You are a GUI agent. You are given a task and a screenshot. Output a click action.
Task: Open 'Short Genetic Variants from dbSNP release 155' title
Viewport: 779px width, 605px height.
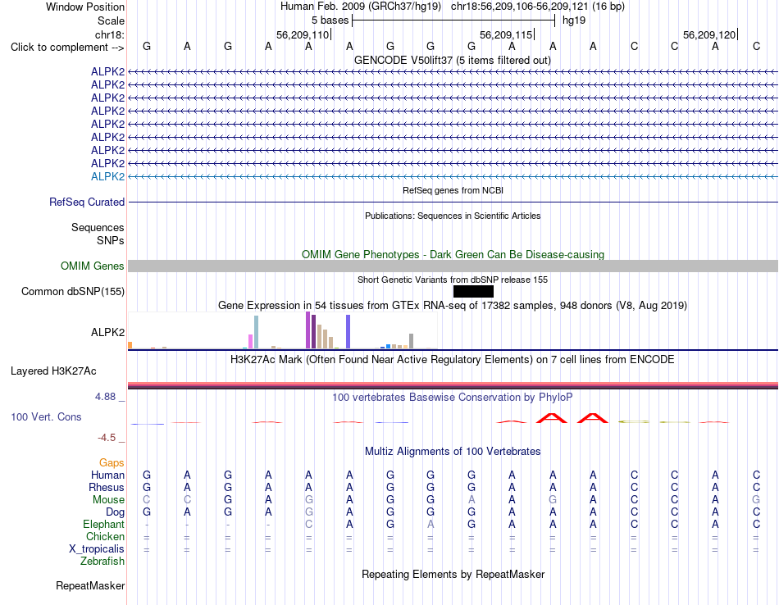pos(453,280)
